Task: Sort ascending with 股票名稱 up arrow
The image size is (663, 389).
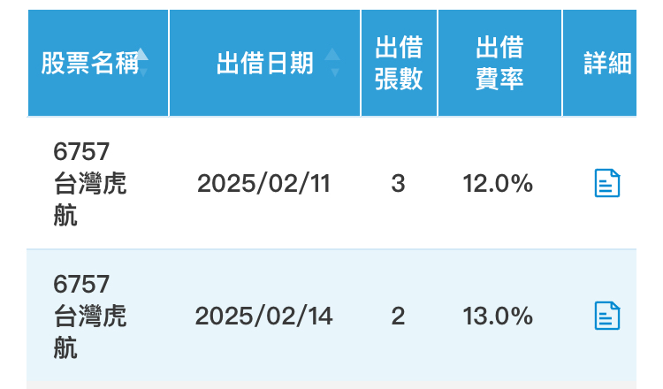Action: [142, 56]
